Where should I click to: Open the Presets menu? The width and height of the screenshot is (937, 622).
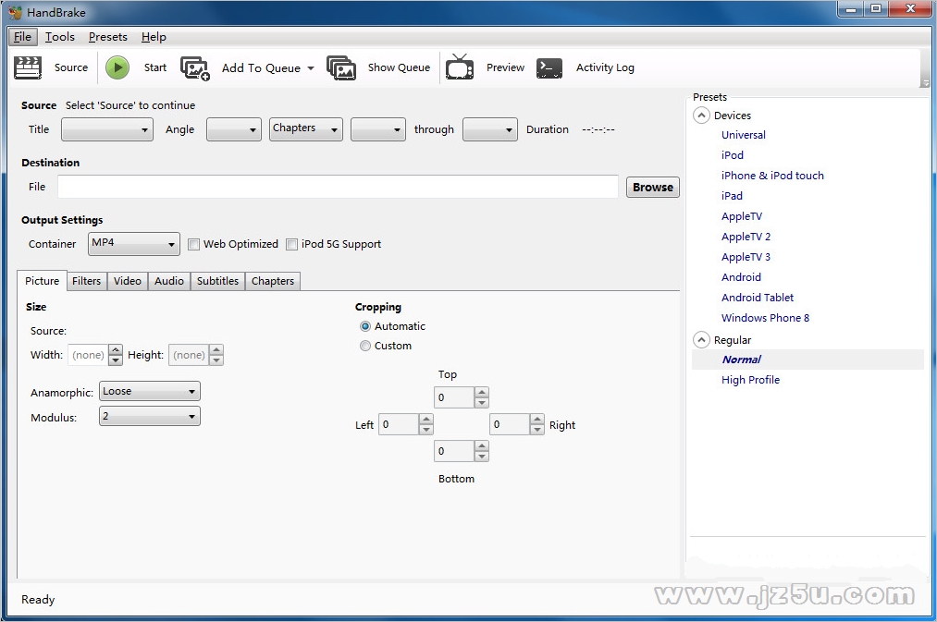pos(107,37)
